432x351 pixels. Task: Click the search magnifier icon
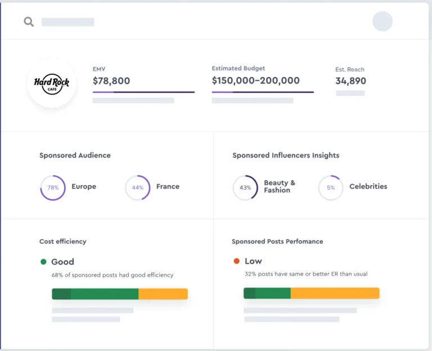click(x=29, y=22)
